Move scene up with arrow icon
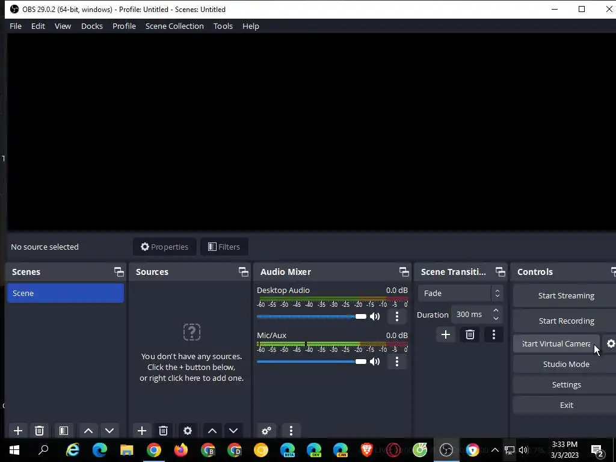The height and width of the screenshot is (462, 616). click(88, 431)
